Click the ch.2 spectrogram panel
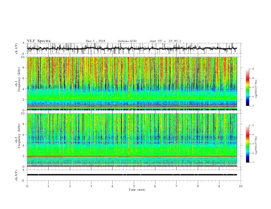Screen dimensions: 271x209 tap(132, 140)
